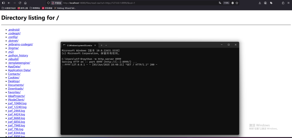Open the Firefox sidebar toggle icon
The height and width of the screenshot is (138, 292).
point(3,3)
